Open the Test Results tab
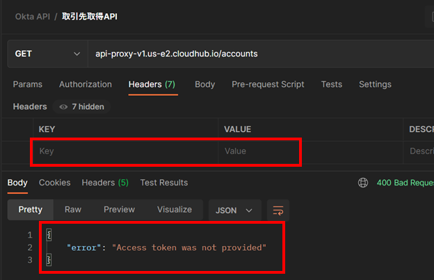 click(x=164, y=183)
